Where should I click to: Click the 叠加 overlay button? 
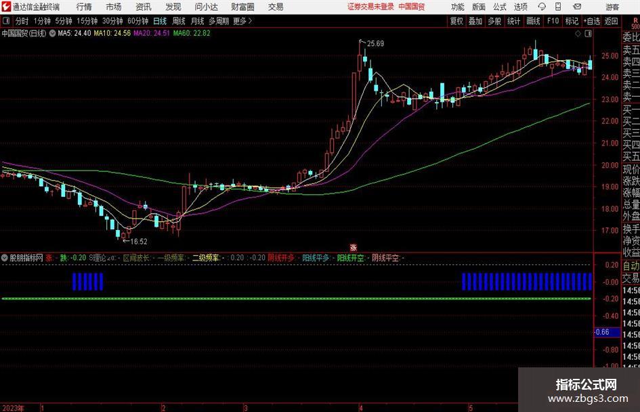[475, 21]
